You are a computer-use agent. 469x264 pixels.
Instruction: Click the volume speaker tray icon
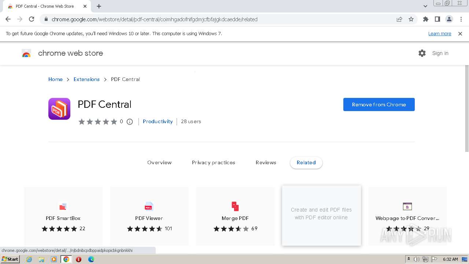(417, 259)
